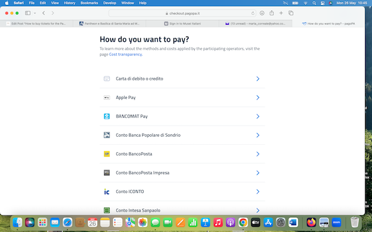
Task: Show tab overview
Action: pos(291,13)
